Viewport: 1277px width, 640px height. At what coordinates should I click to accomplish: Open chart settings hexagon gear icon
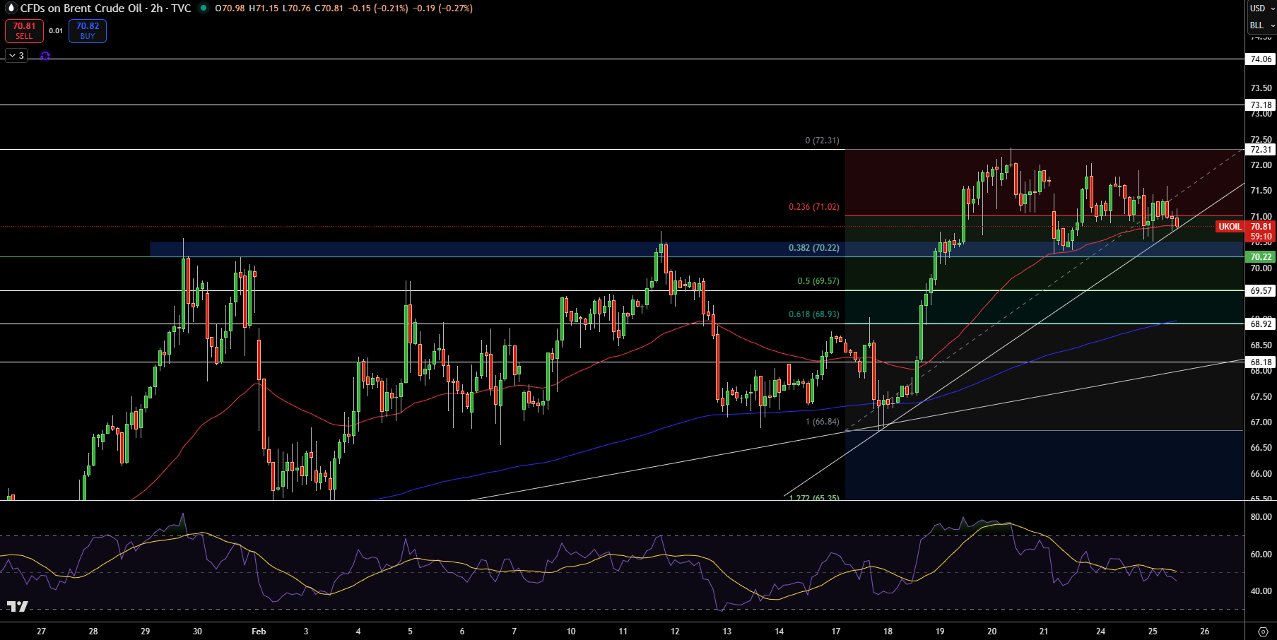coord(1264,632)
